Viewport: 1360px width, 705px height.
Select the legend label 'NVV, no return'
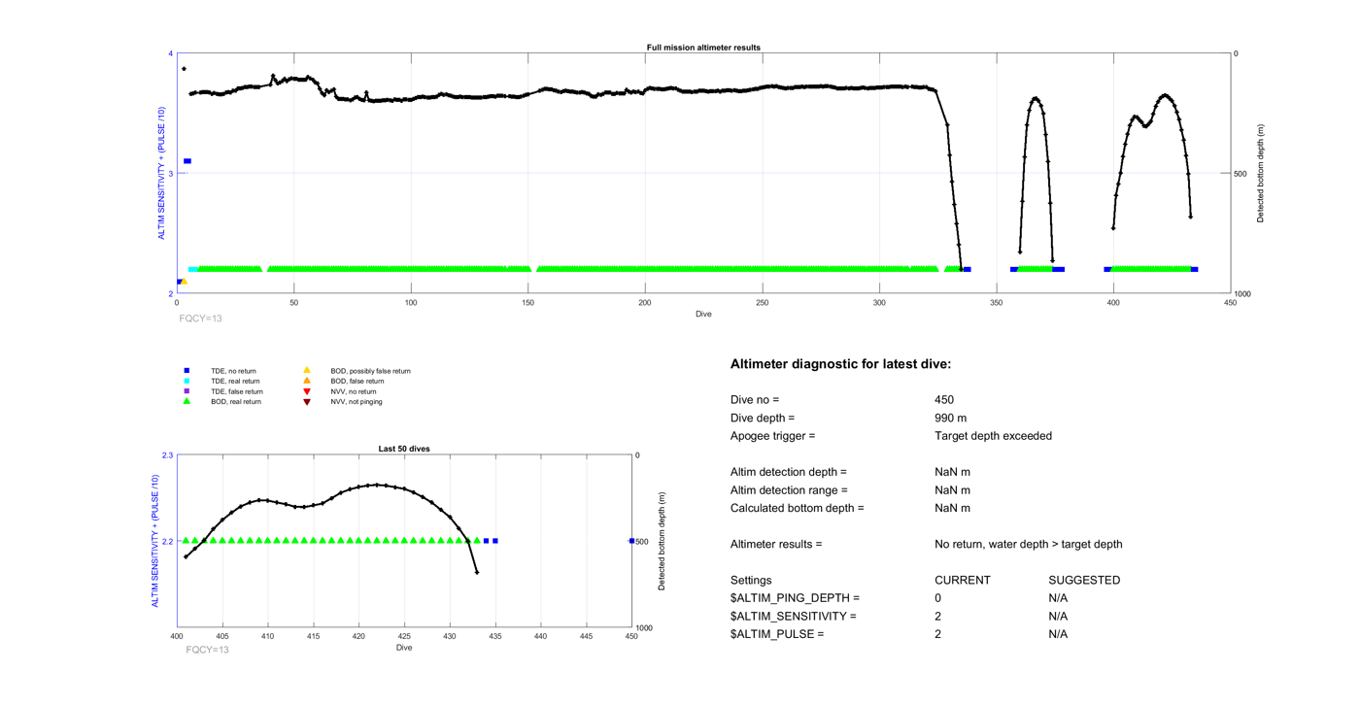coord(354,391)
